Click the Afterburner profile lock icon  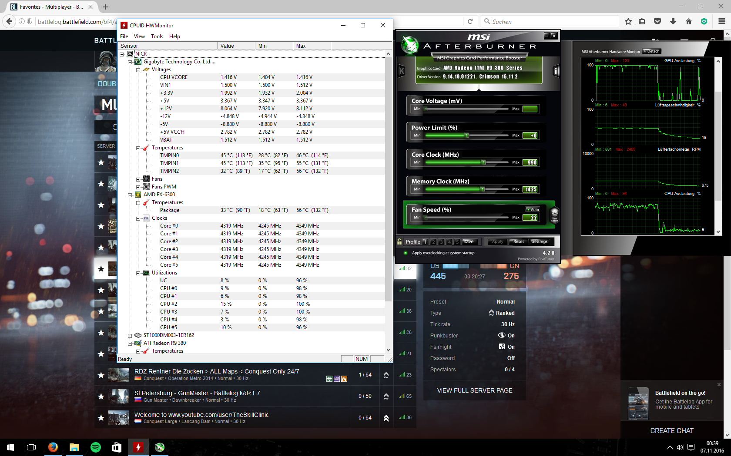[399, 241]
